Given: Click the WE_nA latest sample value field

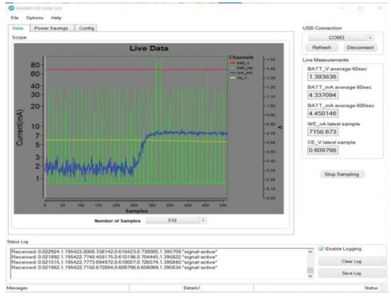Looking at the screenshot, I should point(322,131).
